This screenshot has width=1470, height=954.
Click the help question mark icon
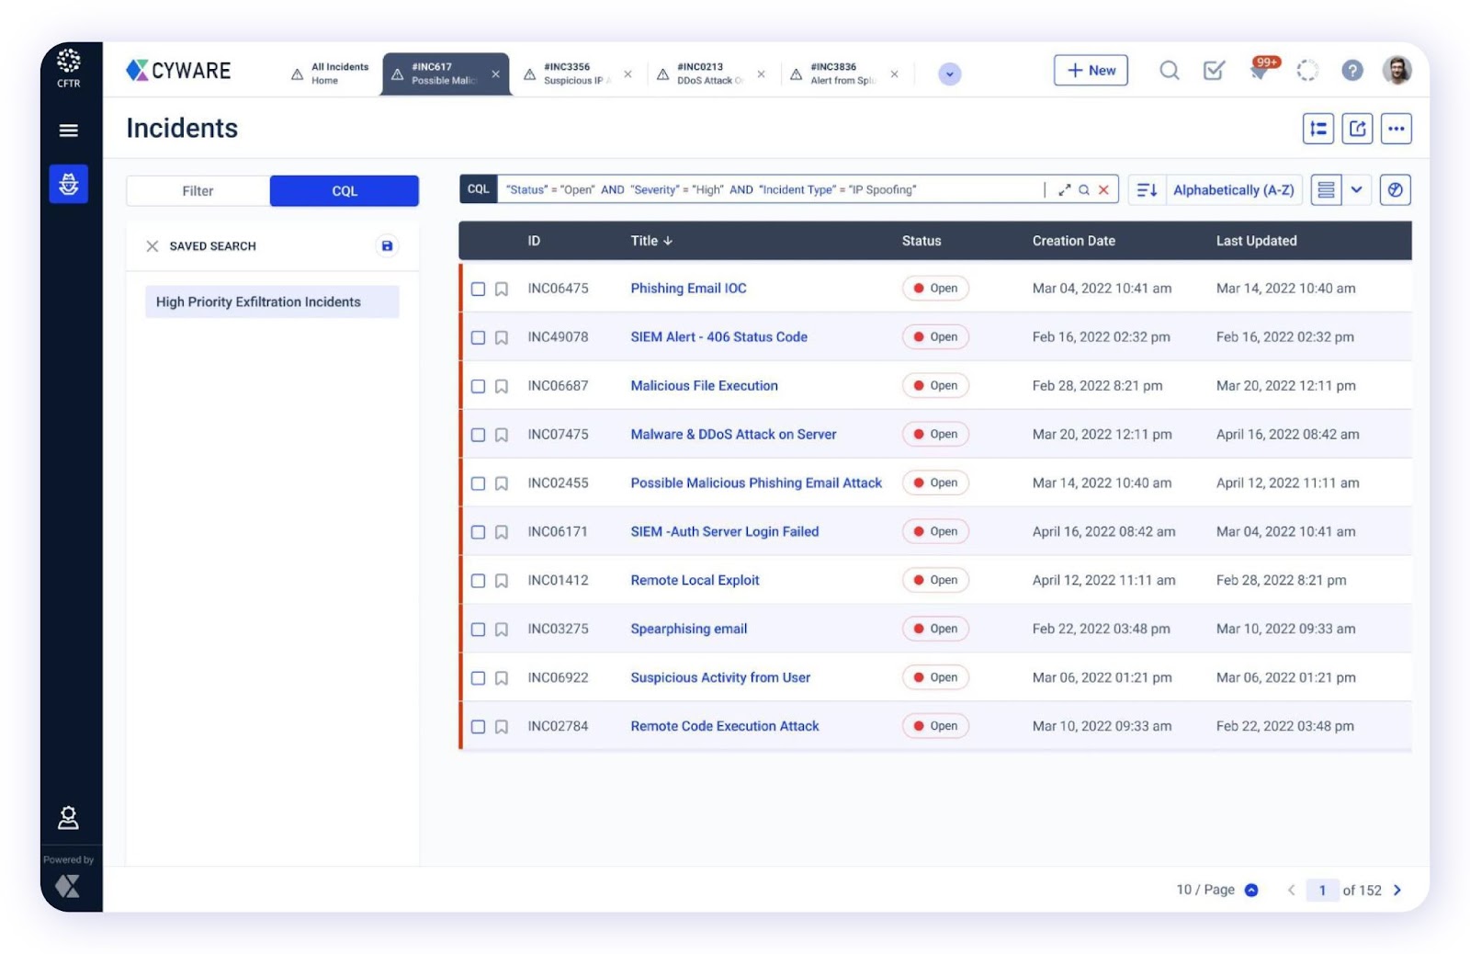tap(1351, 71)
